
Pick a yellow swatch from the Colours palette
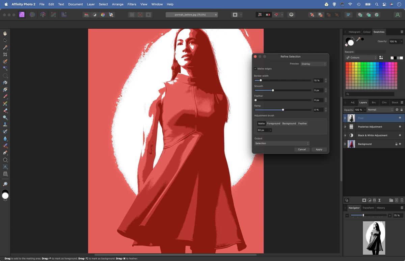coord(356,64)
